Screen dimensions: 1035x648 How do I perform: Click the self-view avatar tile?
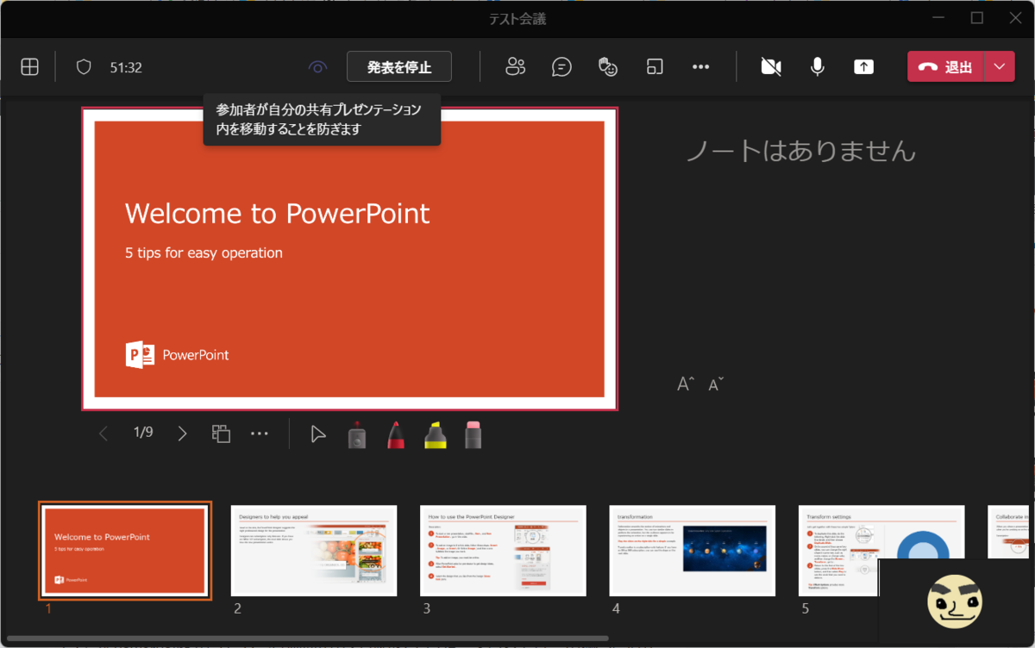click(x=954, y=601)
